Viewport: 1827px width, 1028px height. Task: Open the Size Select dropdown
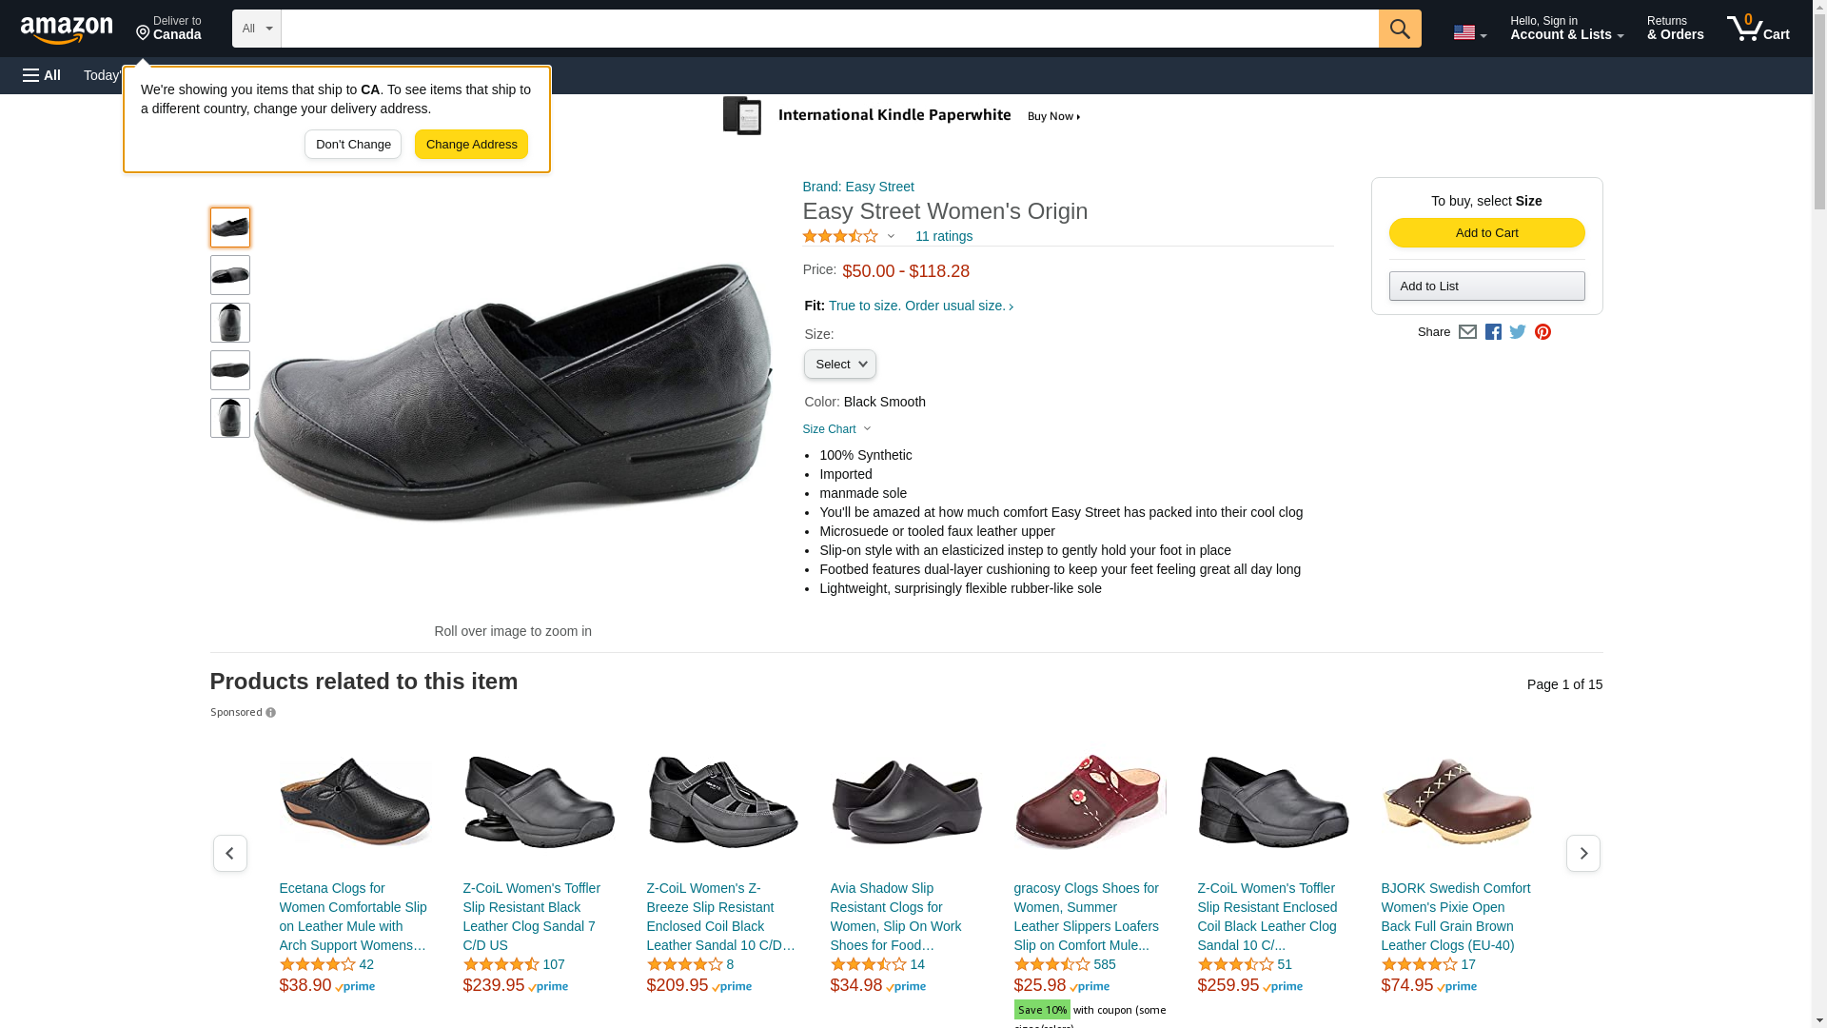click(x=840, y=365)
